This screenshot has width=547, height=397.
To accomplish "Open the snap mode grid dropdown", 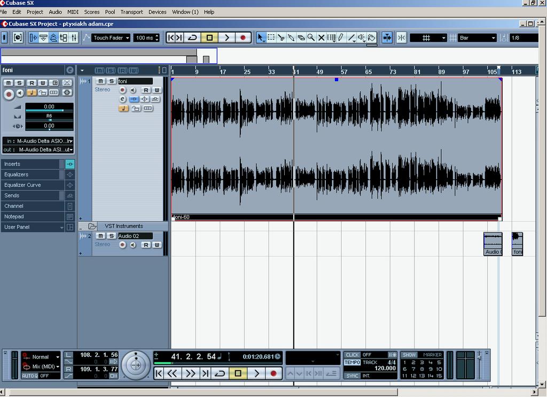I will point(428,38).
